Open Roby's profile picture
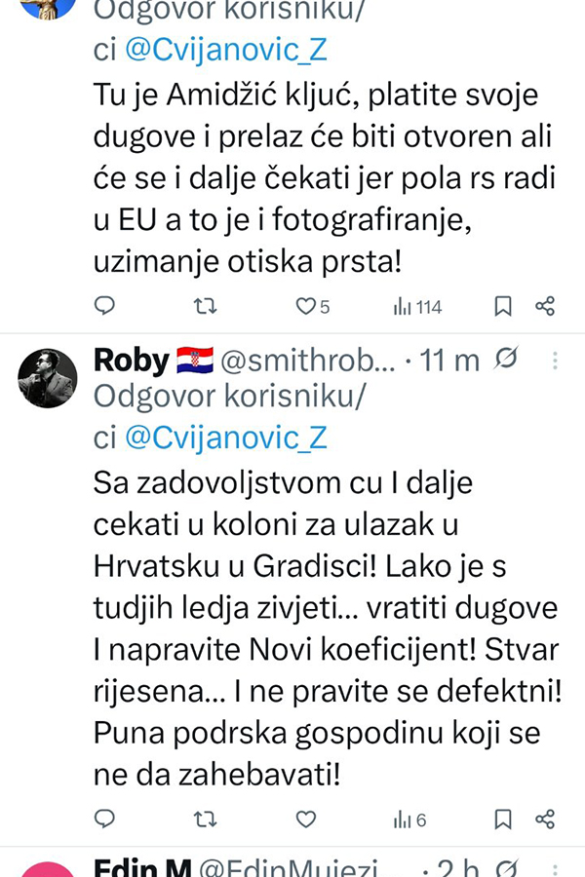The width and height of the screenshot is (585, 877). click(48, 378)
